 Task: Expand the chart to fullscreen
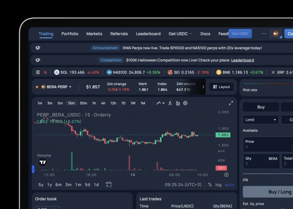[231, 103]
